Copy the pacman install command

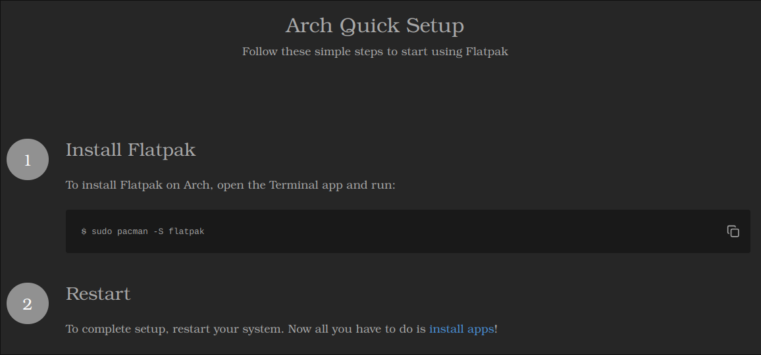tap(733, 231)
